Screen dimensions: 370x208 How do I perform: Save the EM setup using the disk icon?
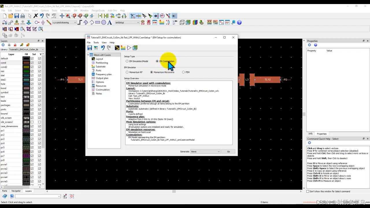(x=90, y=48)
